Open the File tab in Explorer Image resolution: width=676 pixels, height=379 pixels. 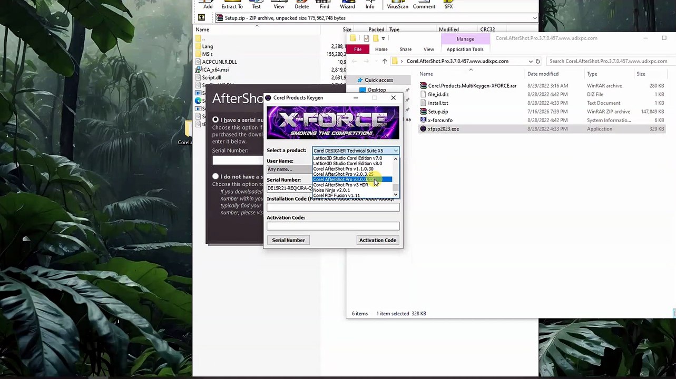coord(358,49)
